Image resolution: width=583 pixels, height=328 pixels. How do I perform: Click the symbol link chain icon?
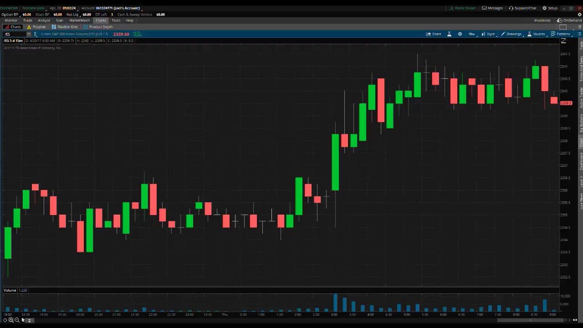point(35,34)
